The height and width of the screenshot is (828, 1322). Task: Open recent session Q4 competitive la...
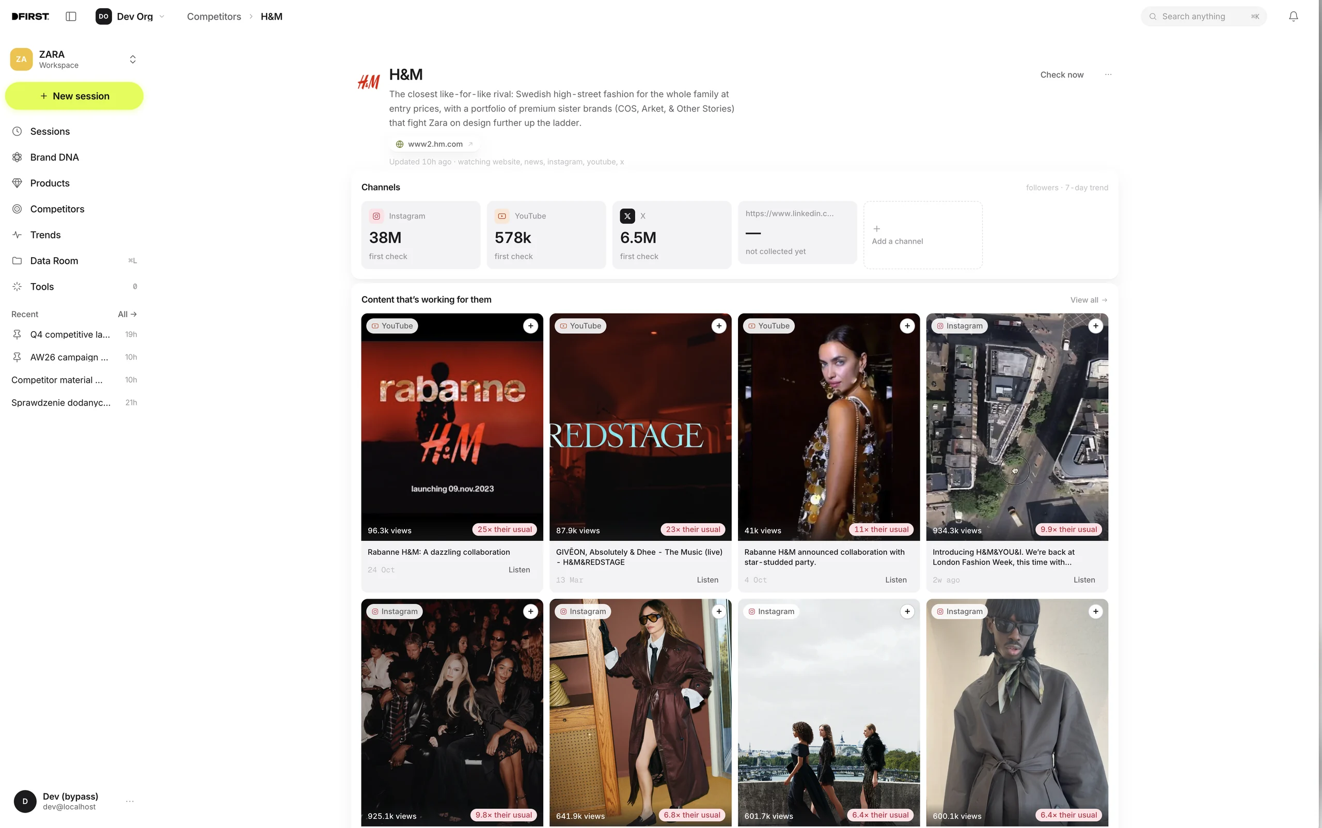pos(74,334)
